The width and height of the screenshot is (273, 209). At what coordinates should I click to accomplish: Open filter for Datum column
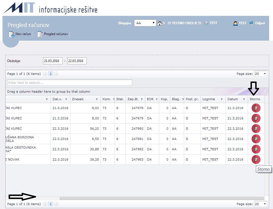[x=244, y=99]
